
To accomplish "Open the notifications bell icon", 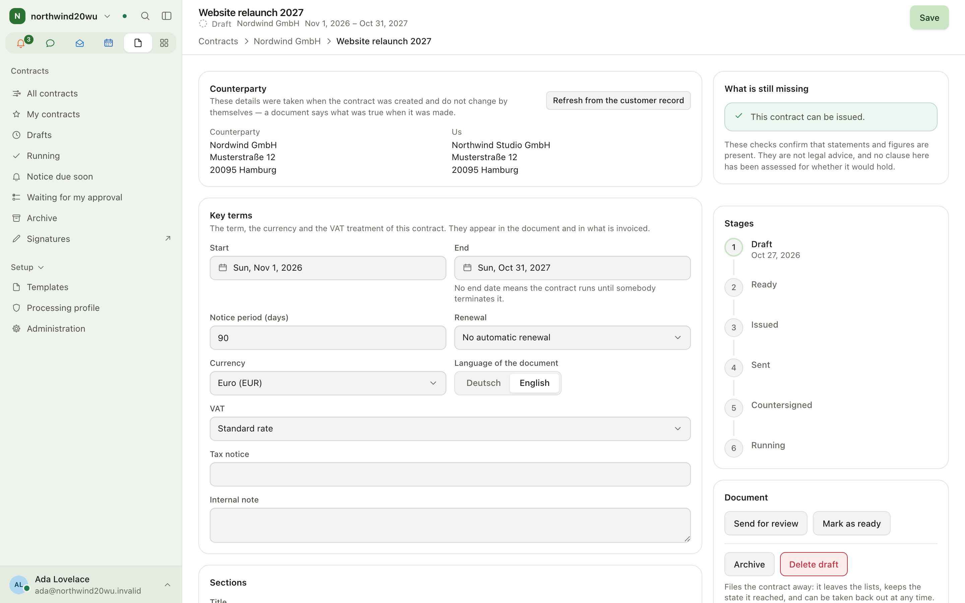I will pyautogui.click(x=21, y=43).
